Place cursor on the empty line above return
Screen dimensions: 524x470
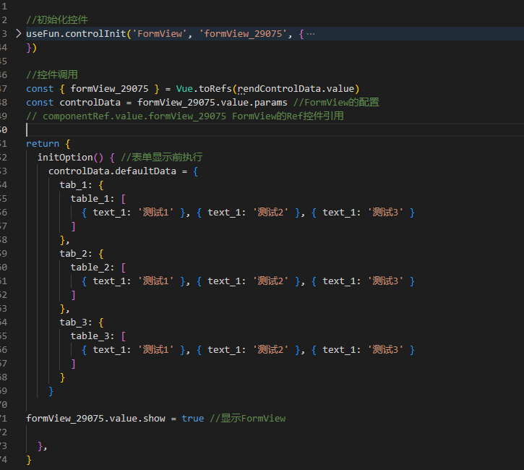(x=217, y=129)
